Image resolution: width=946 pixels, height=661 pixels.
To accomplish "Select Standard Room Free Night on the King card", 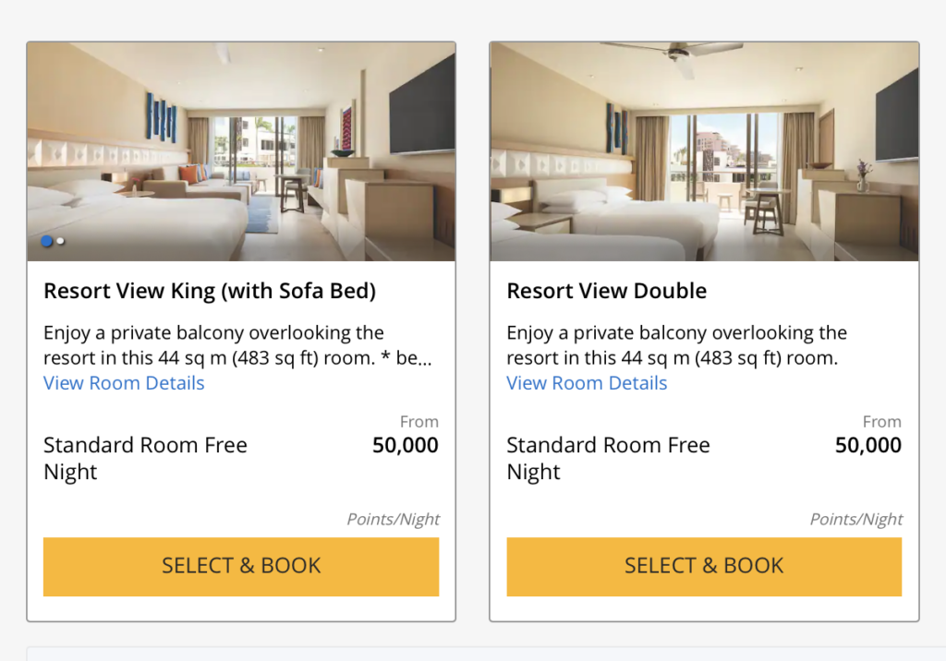I will tap(144, 458).
